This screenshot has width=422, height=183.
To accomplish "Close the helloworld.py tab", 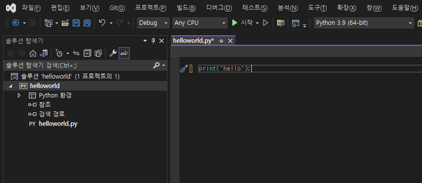I will (230, 41).
